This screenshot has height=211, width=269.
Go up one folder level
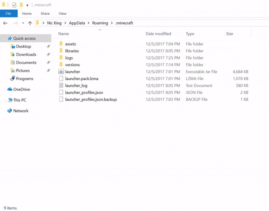click(x=30, y=23)
